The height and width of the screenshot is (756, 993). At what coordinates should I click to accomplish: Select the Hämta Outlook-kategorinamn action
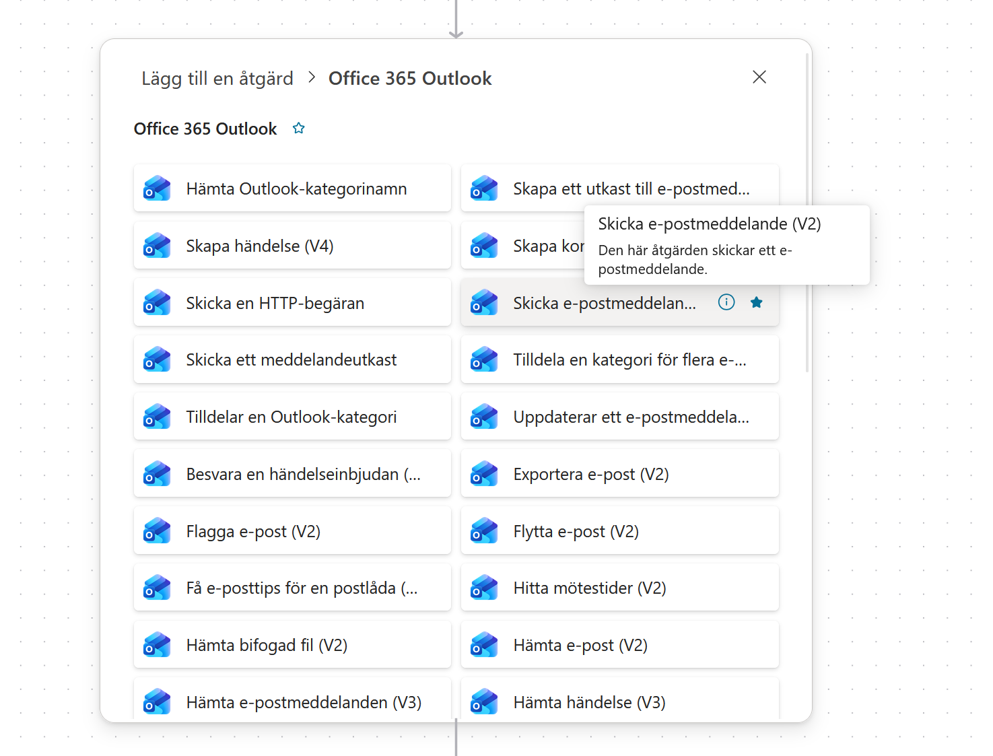click(x=292, y=188)
